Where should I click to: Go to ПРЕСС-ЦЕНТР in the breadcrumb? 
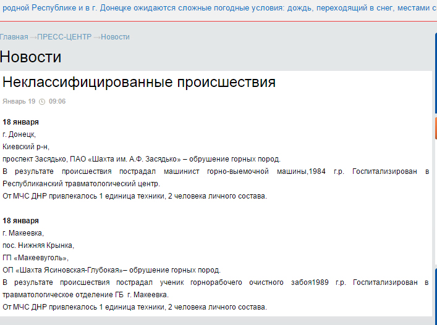tap(64, 37)
